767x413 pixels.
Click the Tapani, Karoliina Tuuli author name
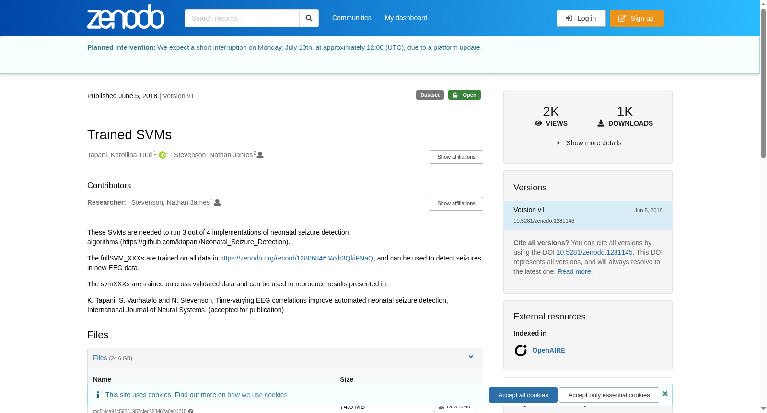[x=120, y=155]
